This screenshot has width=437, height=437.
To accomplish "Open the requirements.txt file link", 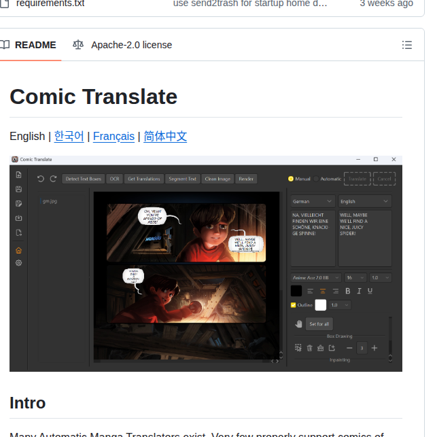I will [50, 3].
